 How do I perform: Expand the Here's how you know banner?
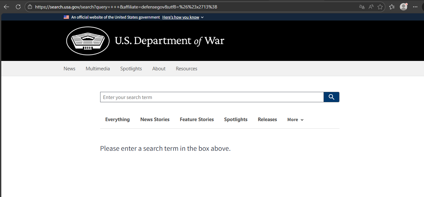point(183,17)
